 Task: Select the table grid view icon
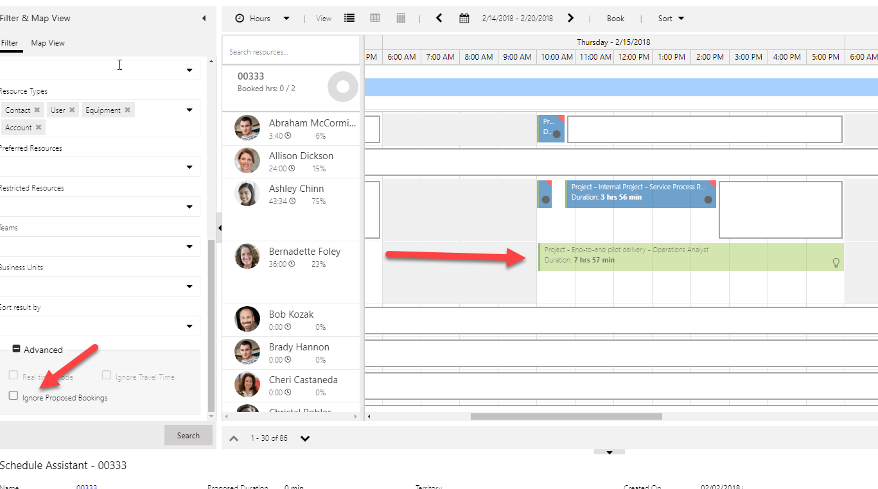tap(375, 19)
